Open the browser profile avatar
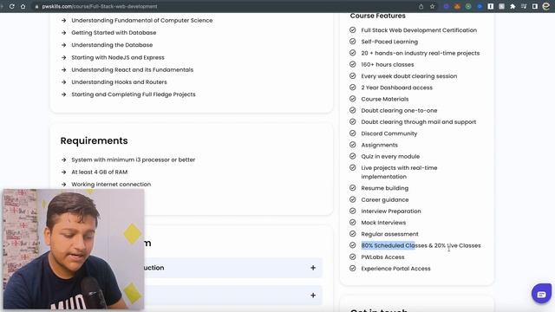The height and width of the screenshot is (312, 555). pyautogui.click(x=546, y=6)
